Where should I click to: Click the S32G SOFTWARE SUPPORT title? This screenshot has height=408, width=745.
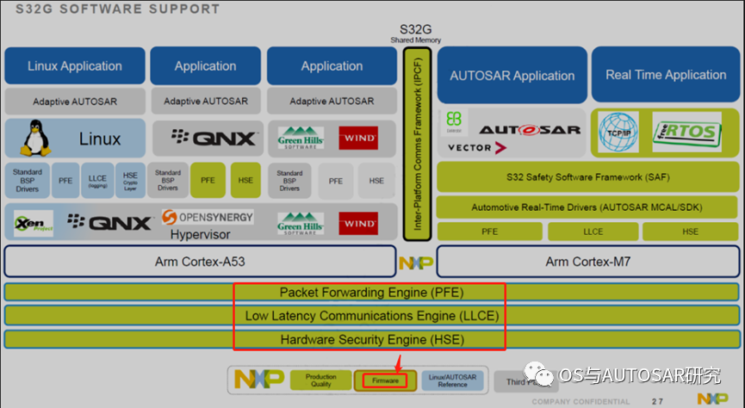coord(117,9)
